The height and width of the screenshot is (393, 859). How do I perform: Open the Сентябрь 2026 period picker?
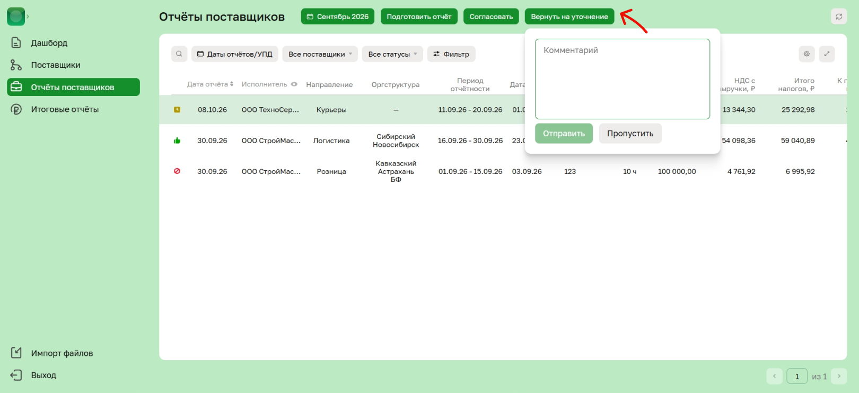(338, 16)
